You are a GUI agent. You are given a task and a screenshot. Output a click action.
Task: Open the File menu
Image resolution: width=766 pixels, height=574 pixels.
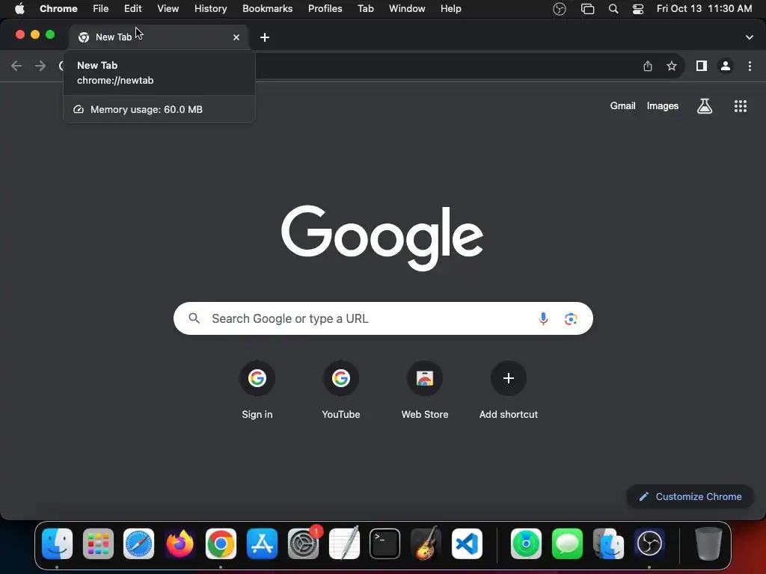pos(101,9)
